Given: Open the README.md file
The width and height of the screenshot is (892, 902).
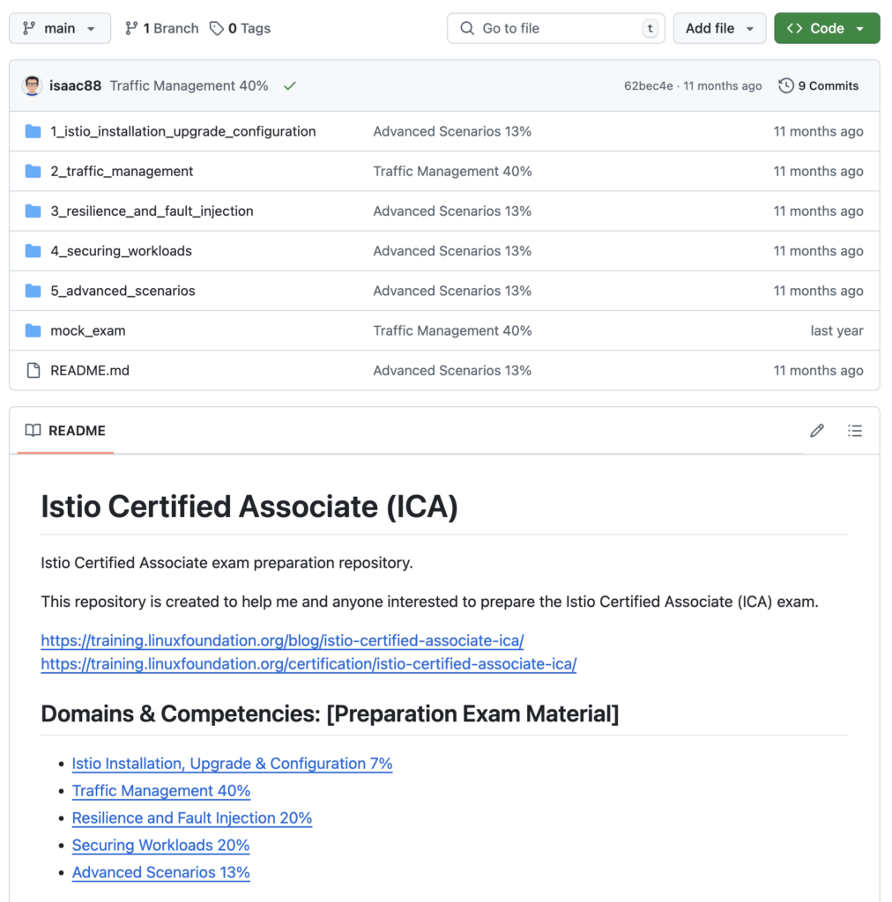Looking at the screenshot, I should coord(90,371).
